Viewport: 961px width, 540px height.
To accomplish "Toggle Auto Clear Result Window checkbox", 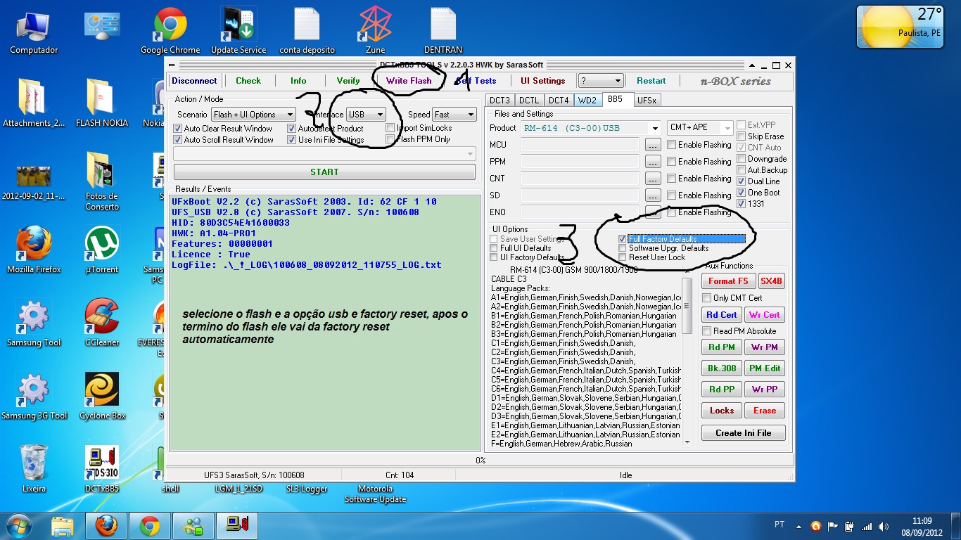I will 178,129.
